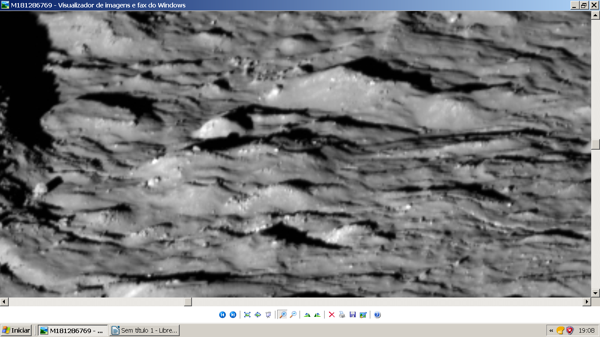Go to the previous image
The width and height of the screenshot is (600, 337).
(222, 315)
